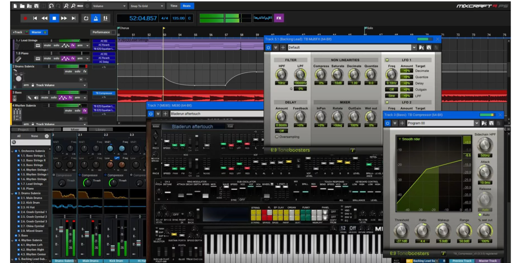Image resolution: width=526 pixels, height=263 pixels.
Task: Click the fx icon on the Bass track
Action: coord(70,98)
